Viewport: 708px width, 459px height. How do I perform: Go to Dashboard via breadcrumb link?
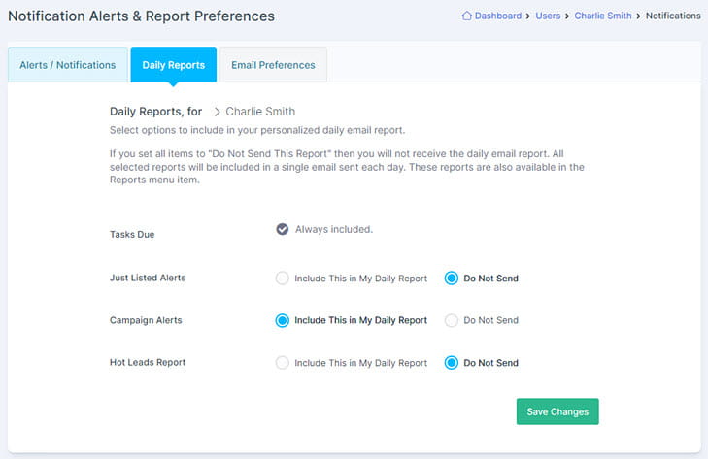[497, 16]
